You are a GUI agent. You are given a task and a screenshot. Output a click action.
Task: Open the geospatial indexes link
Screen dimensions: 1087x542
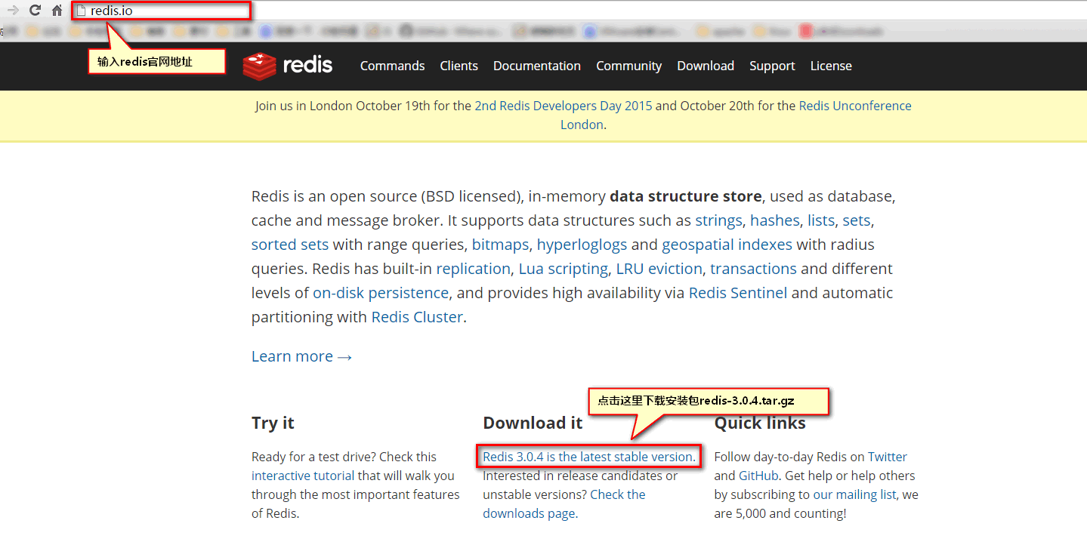coord(727,245)
